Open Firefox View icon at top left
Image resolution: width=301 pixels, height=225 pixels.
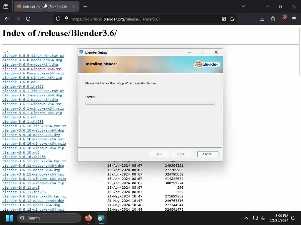pos(6,7)
